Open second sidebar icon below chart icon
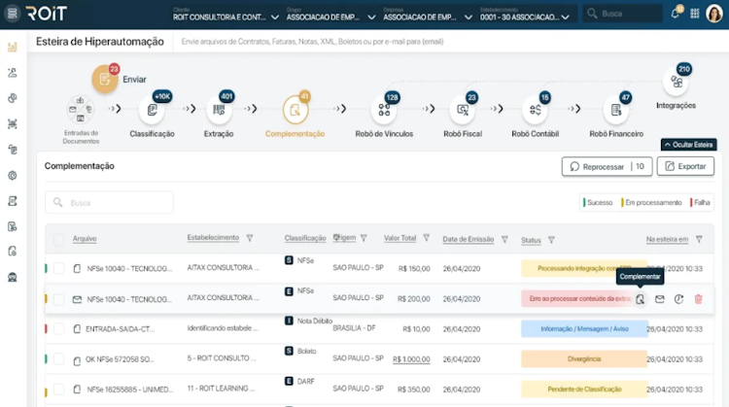This screenshot has width=729, height=407. pyautogui.click(x=13, y=73)
